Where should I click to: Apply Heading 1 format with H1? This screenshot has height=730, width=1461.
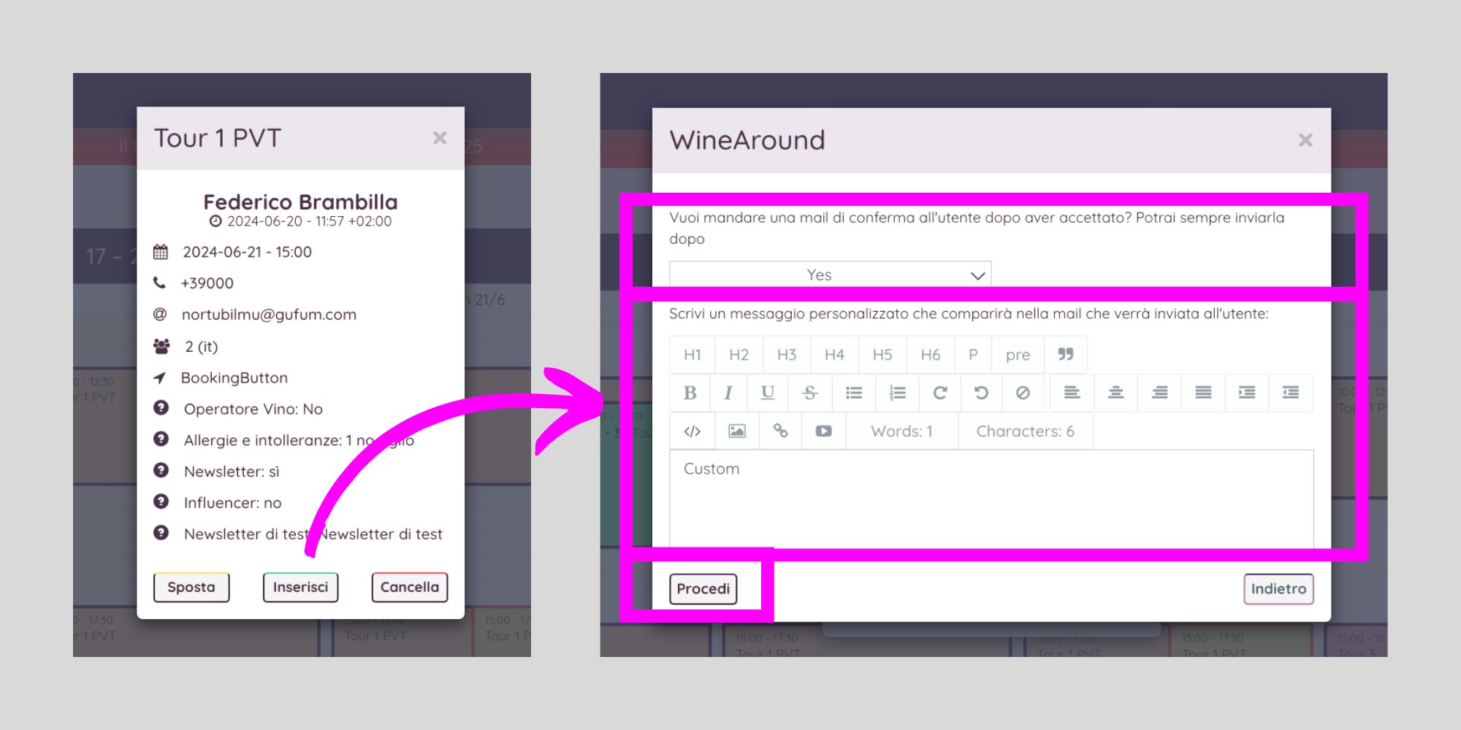tap(692, 355)
